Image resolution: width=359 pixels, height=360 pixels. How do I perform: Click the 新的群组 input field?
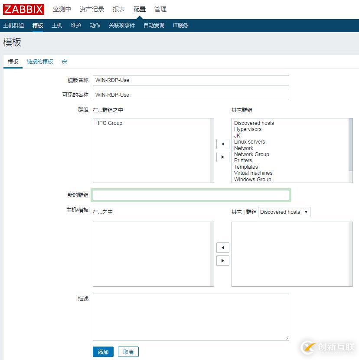click(191, 195)
